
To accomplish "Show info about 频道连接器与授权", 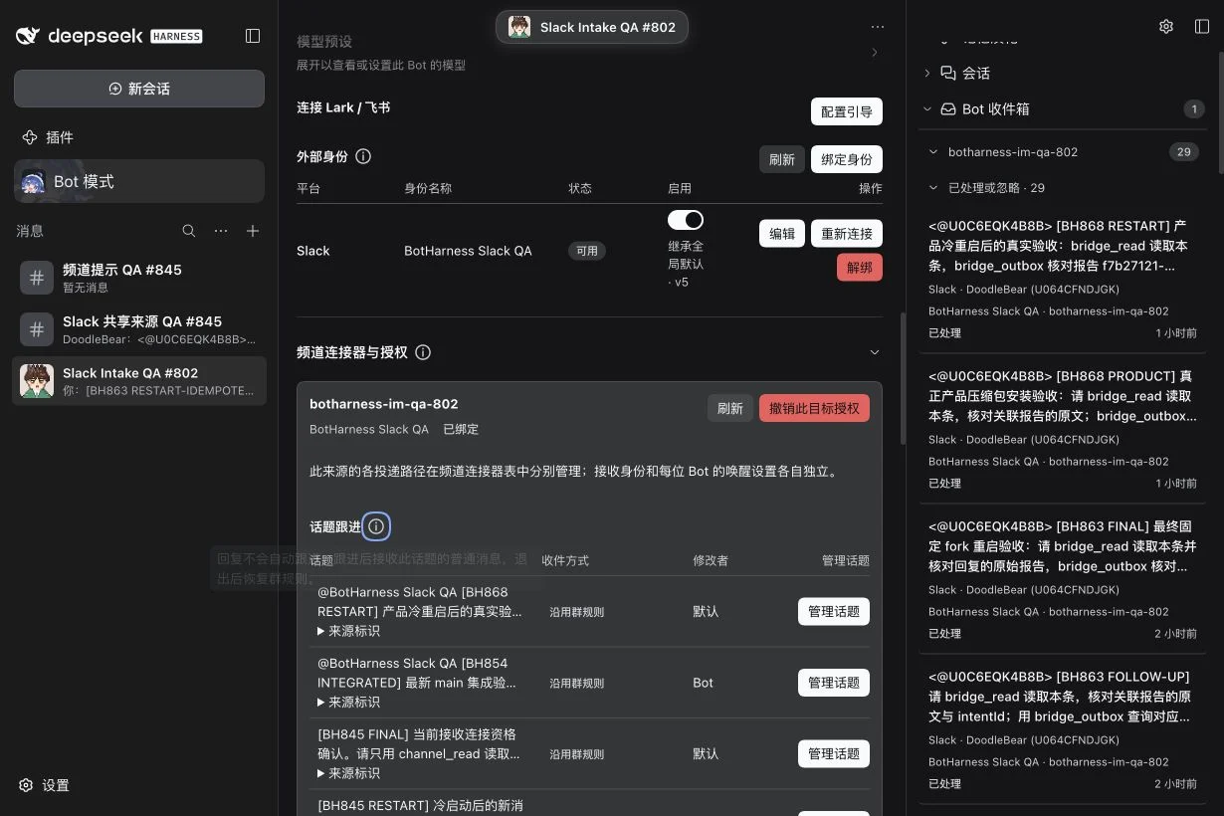I will point(422,352).
